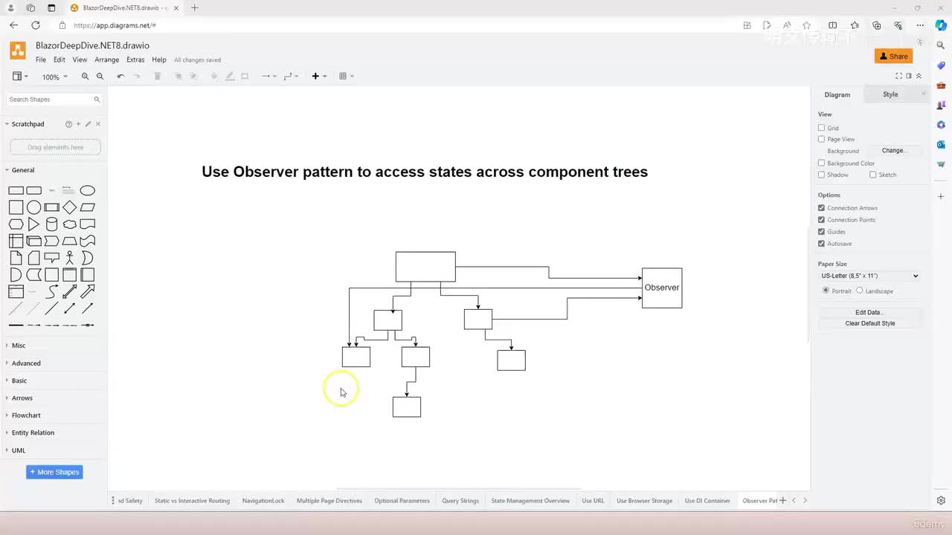Edit the Scratchpad with pencil icon
952x535 pixels.
pyautogui.click(x=88, y=124)
